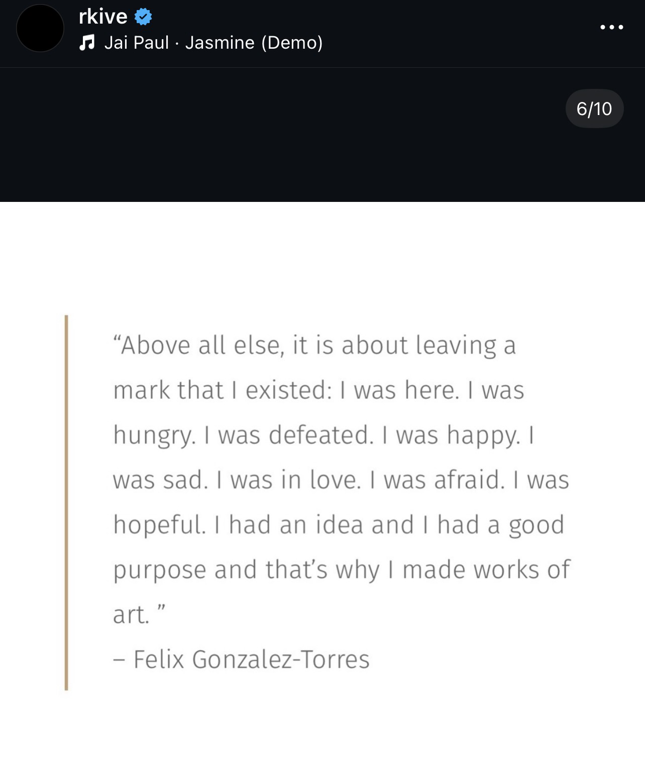Tap the word "purpose" in the quote

(160, 570)
